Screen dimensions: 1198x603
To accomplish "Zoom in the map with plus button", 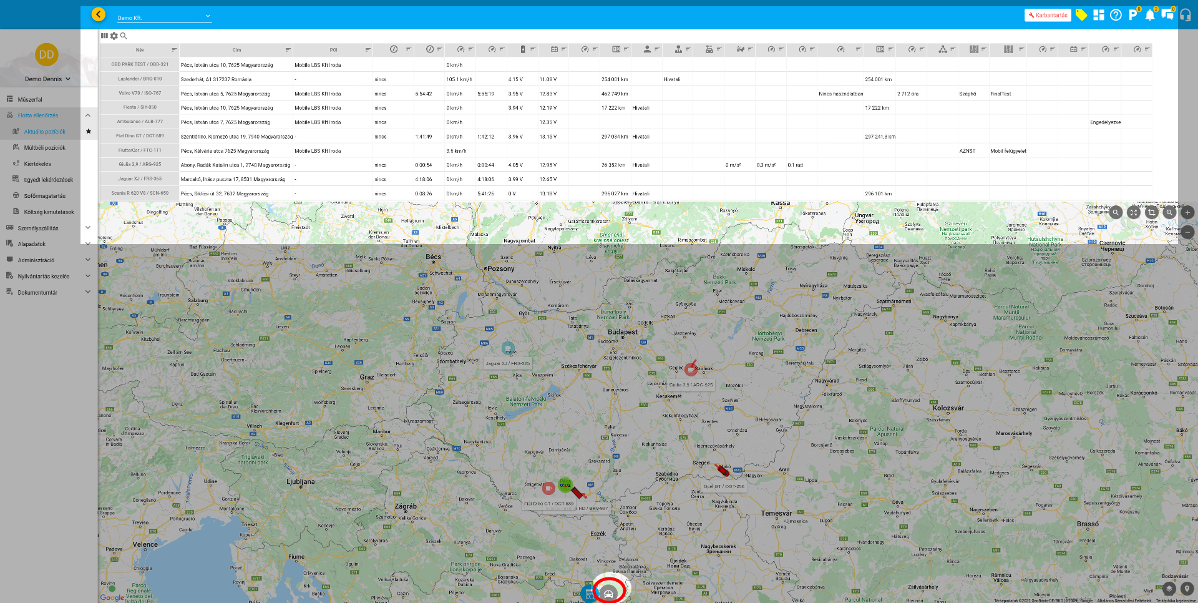I will pos(1187,212).
